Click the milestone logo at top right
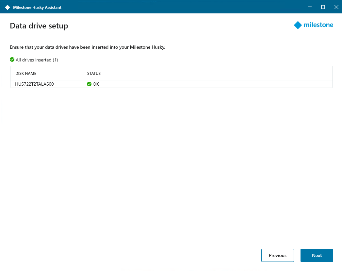 coord(313,25)
